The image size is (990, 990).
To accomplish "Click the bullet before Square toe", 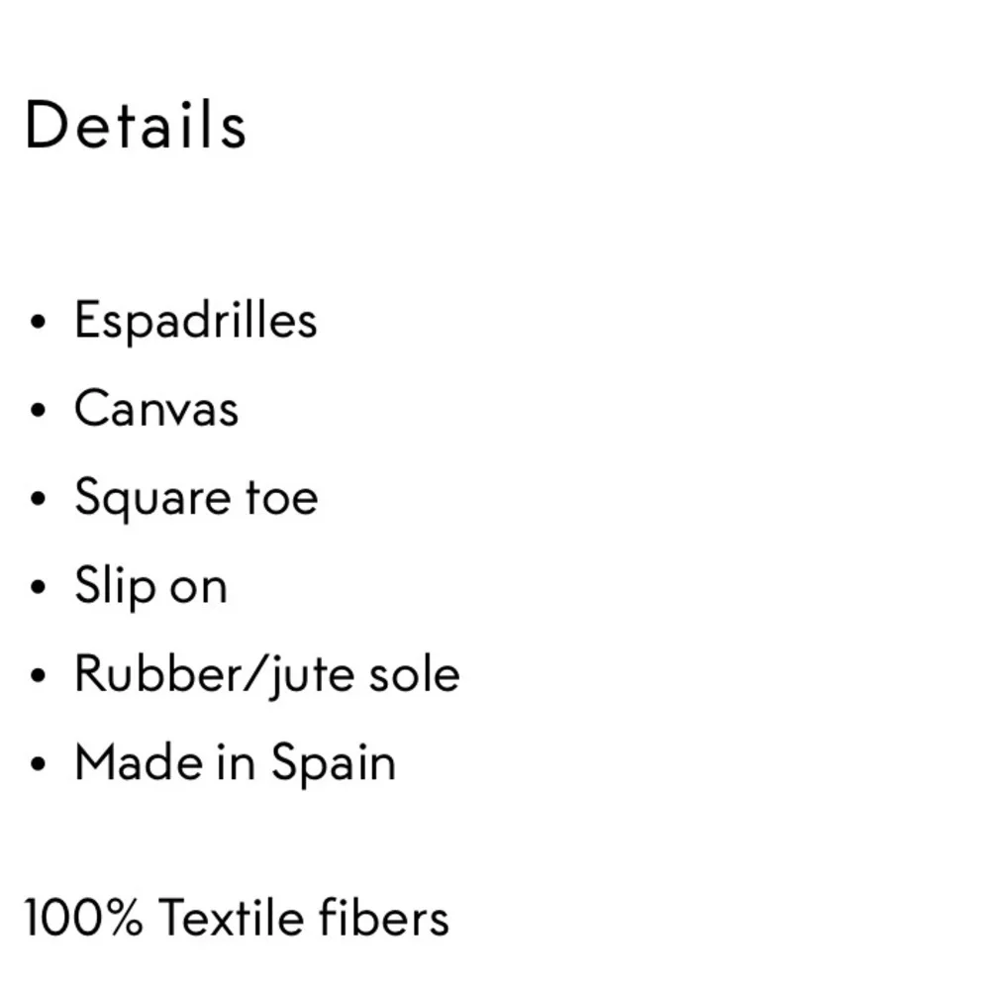I will coord(38,498).
